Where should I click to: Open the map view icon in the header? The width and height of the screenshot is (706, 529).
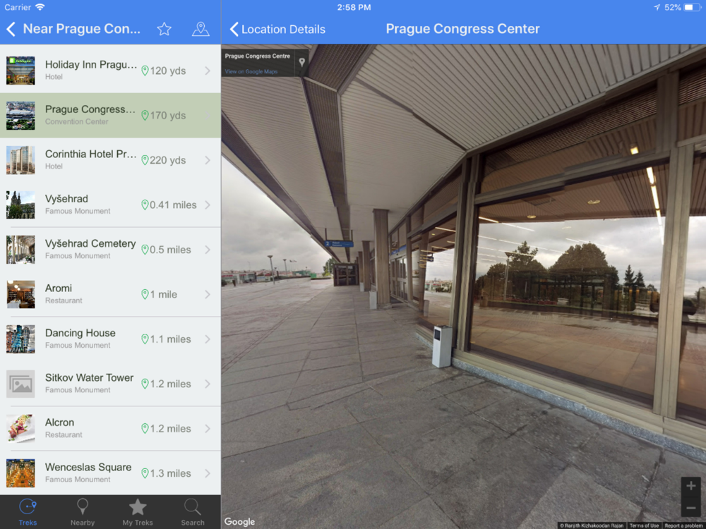(201, 29)
